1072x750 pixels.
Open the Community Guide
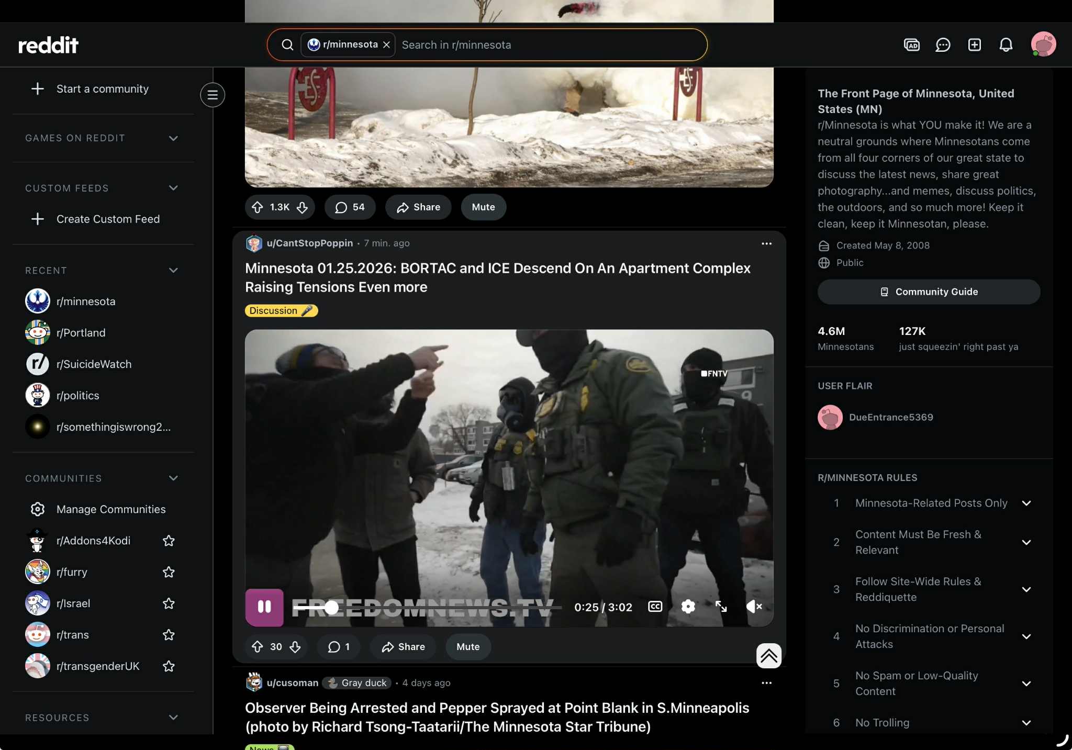(x=929, y=292)
